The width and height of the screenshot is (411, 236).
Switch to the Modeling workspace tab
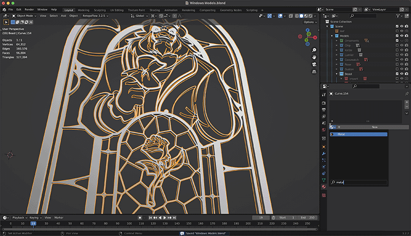pos(84,10)
